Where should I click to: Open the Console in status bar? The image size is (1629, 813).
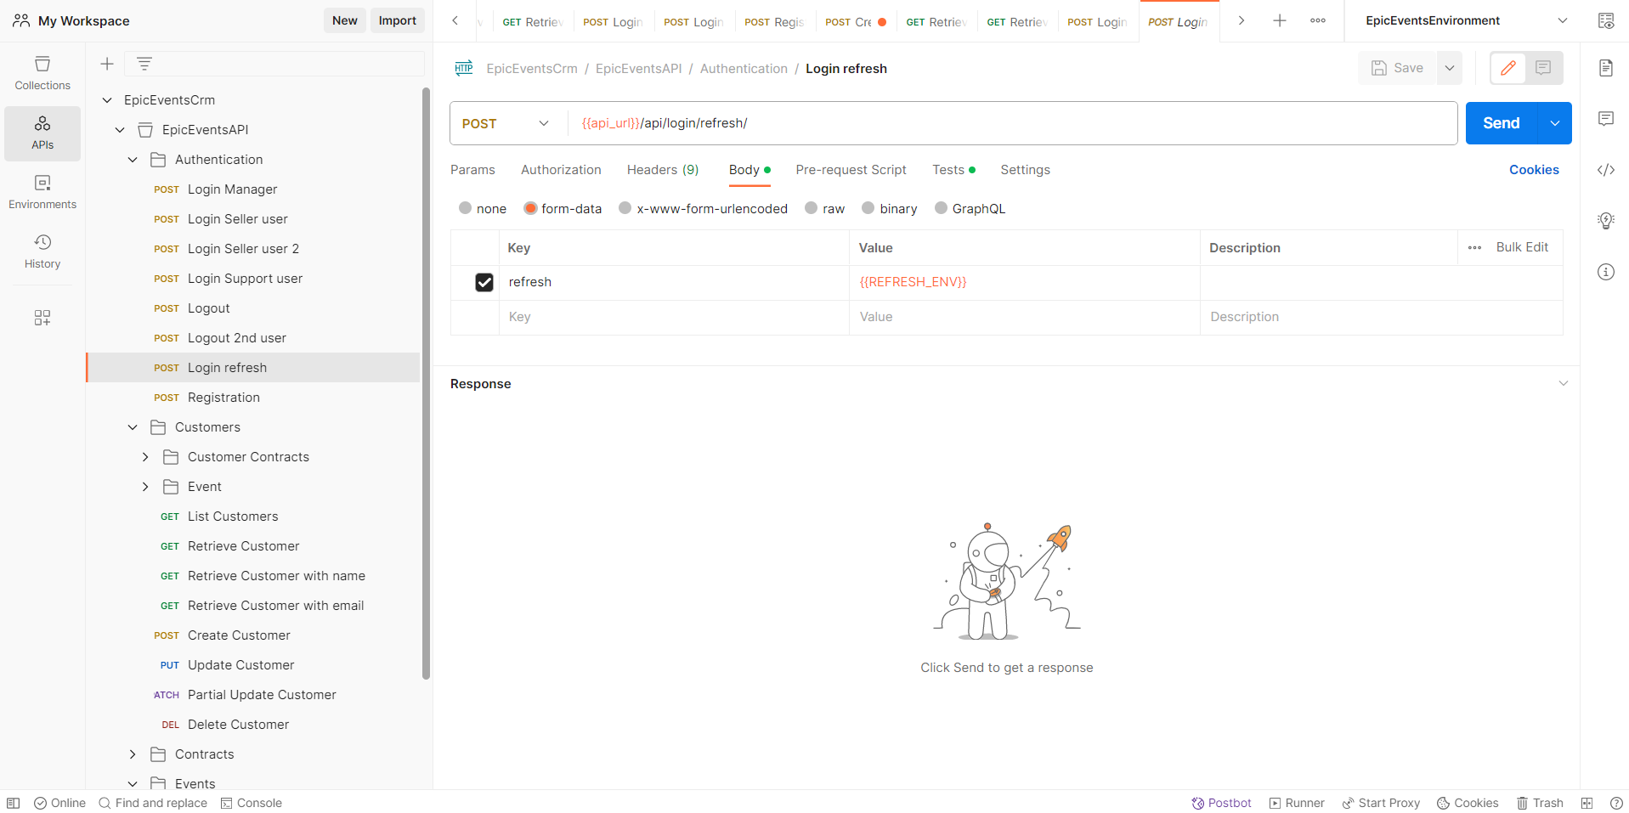[251, 803]
